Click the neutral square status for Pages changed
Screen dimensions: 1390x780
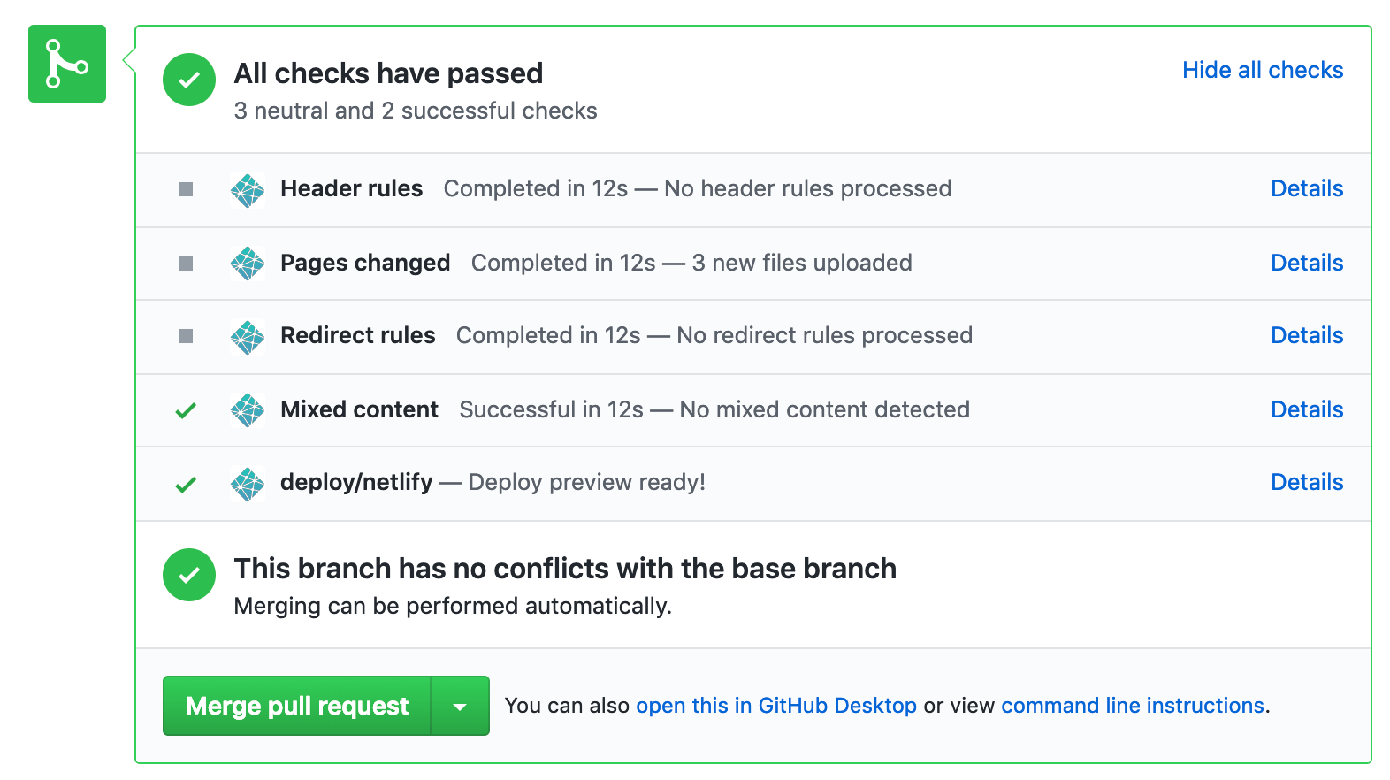click(x=186, y=264)
